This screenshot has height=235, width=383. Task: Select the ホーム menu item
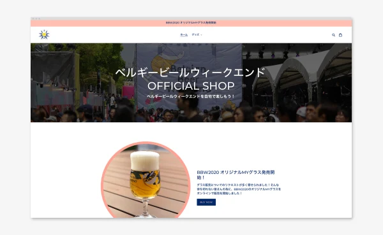pos(184,34)
